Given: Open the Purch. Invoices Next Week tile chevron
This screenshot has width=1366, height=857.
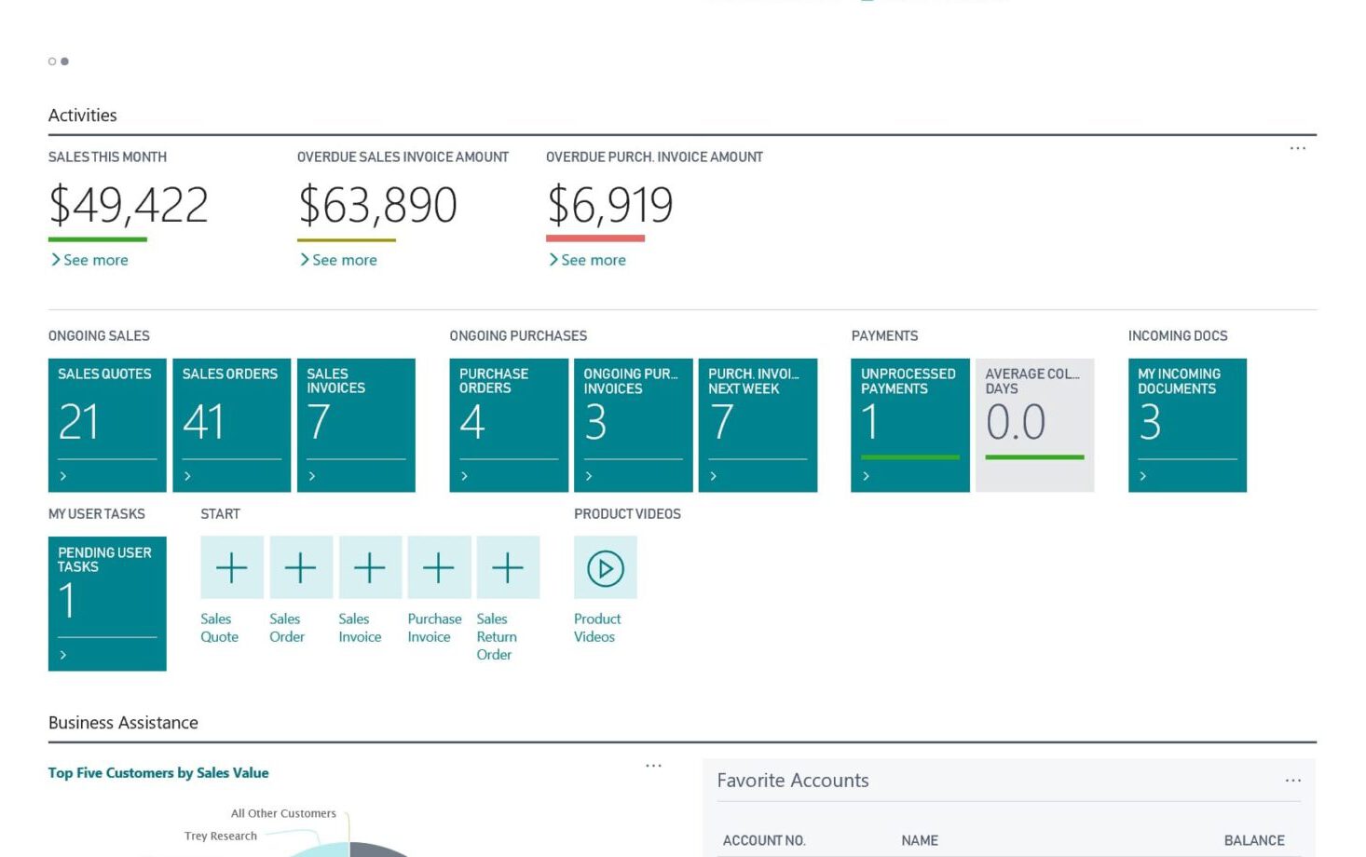Looking at the screenshot, I should (714, 476).
